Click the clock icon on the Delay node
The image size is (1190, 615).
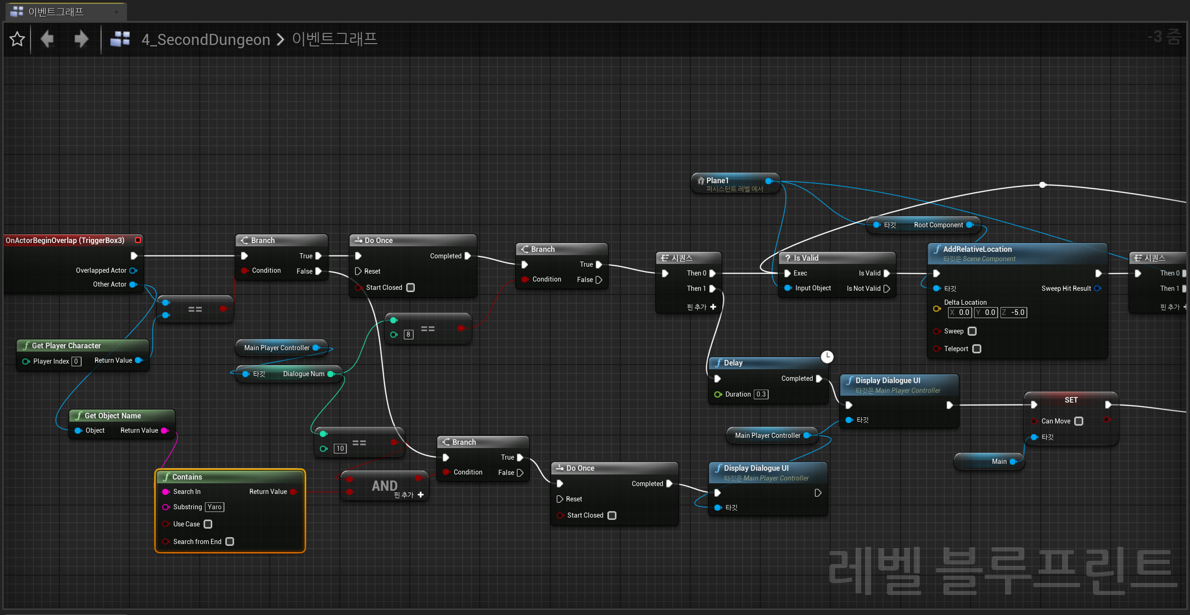click(827, 357)
